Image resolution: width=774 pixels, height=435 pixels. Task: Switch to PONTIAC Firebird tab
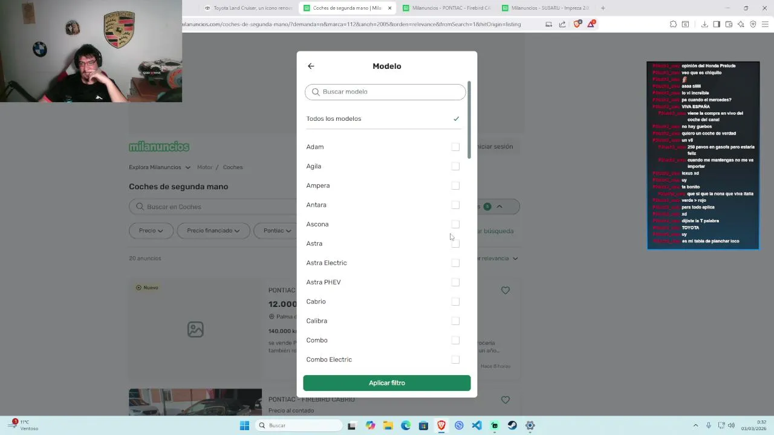446,8
